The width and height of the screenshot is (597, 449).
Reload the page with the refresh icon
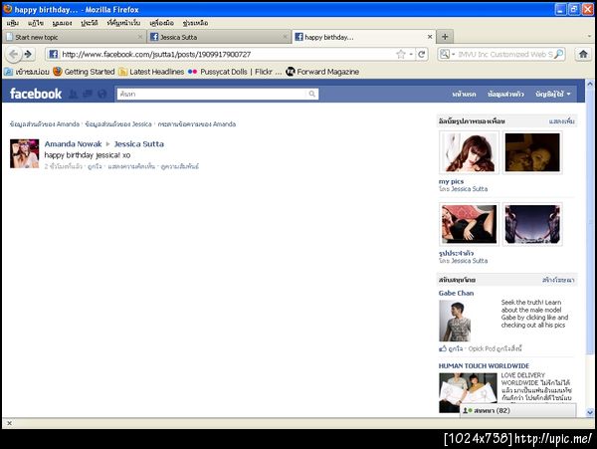coord(421,54)
